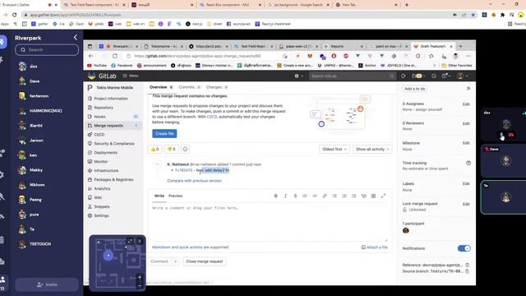Reload the shared GitLab browser page
The width and height of the screenshot is (526, 296).
[x=115, y=56]
